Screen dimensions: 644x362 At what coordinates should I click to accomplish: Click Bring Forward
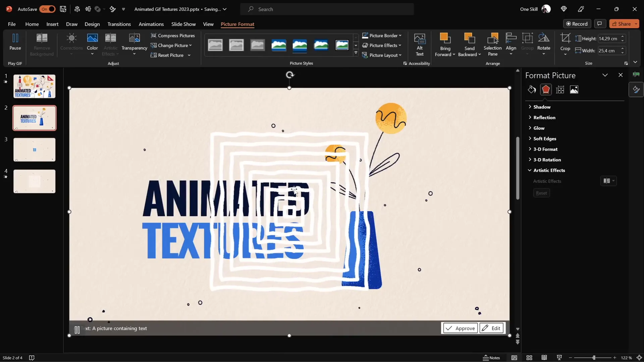pos(445,44)
